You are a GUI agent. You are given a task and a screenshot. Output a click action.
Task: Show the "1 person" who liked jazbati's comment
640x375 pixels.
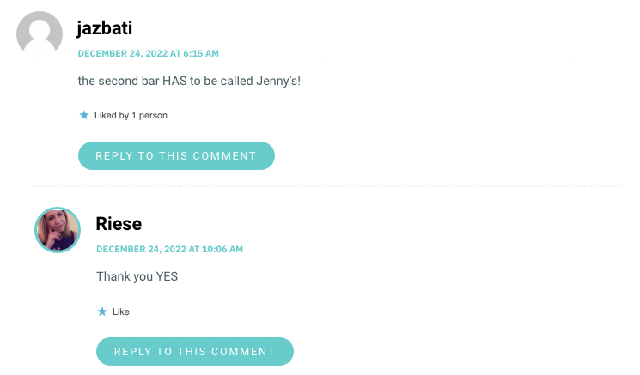click(x=149, y=115)
